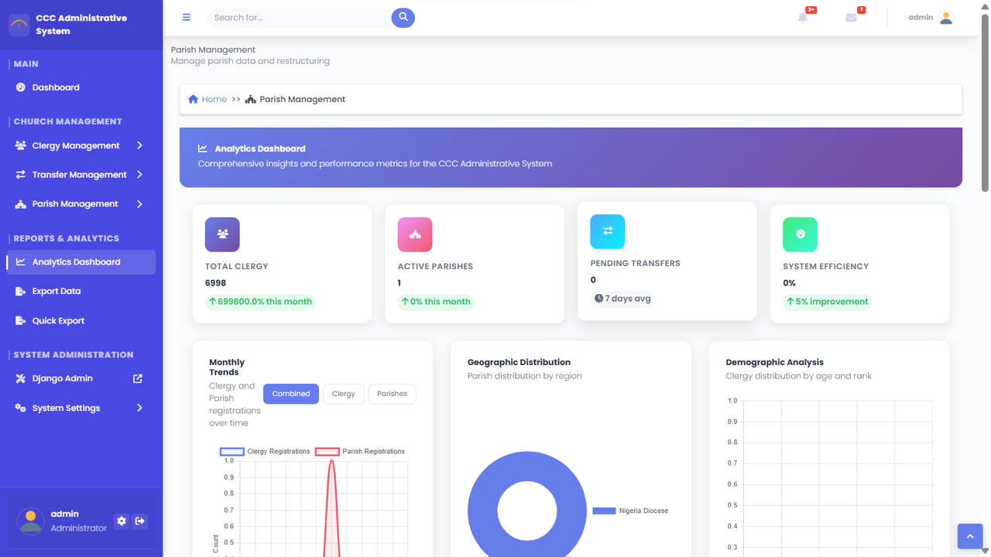Click the Total Clergy value 6998
This screenshot has width=991, height=557.
216,283
